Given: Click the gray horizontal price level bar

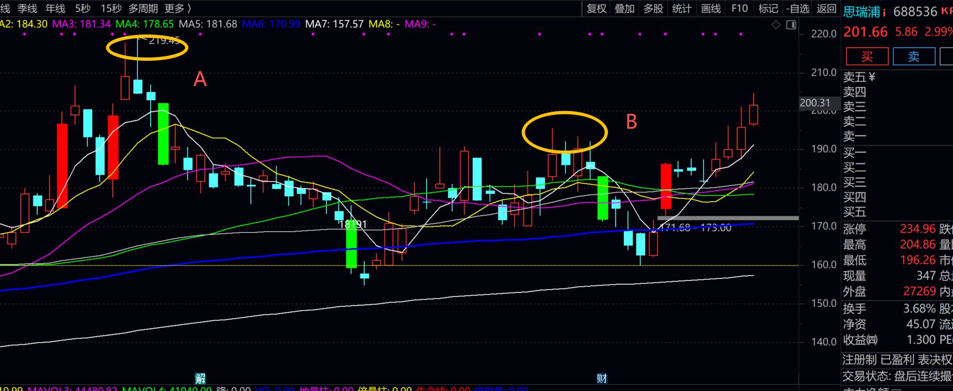Looking at the screenshot, I should pos(727,218).
